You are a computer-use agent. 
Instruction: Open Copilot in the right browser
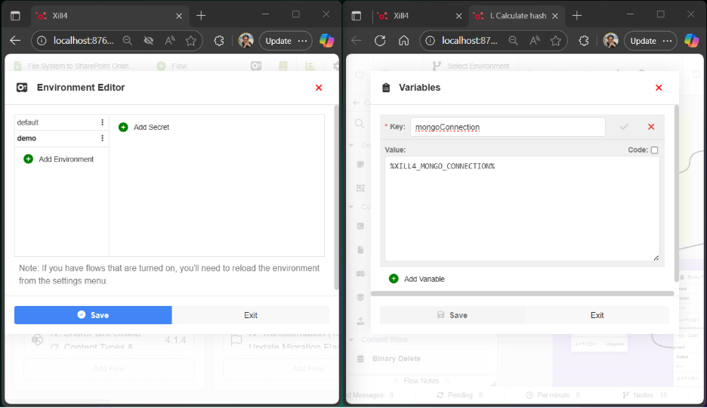(691, 41)
